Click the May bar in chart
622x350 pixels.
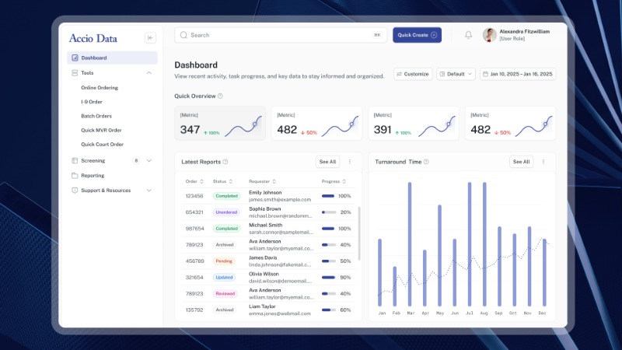pyautogui.click(x=439, y=256)
